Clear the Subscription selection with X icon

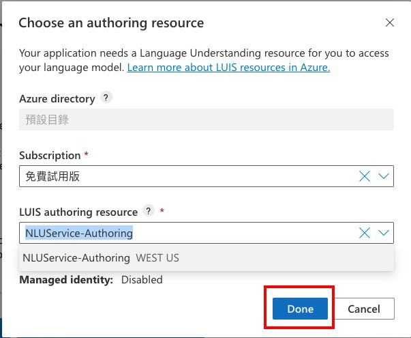pyautogui.click(x=365, y=176)
